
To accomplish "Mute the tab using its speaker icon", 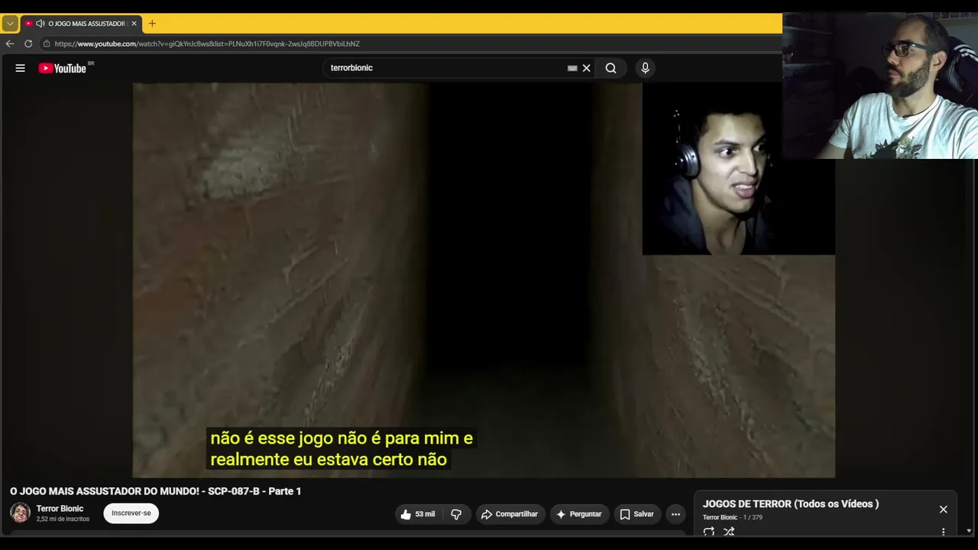I will coord(40,24).
